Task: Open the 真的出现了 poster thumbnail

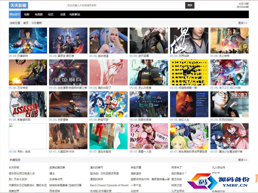Action: (x=108, y=72)
